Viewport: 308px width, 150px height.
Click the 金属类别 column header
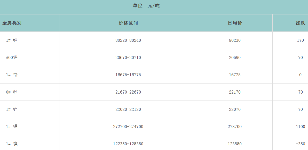12,23
